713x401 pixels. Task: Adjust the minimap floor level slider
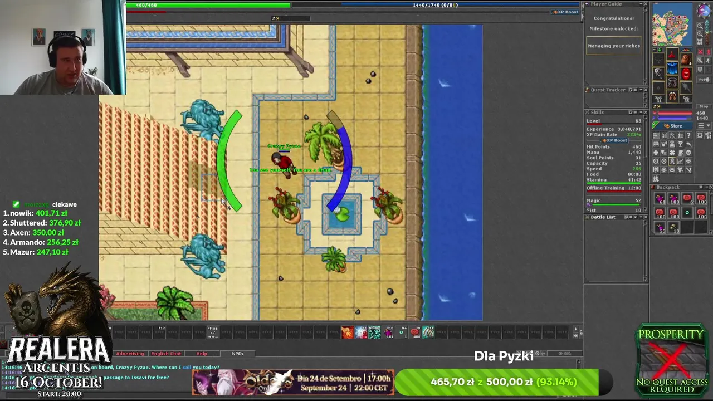click(708, 32)
